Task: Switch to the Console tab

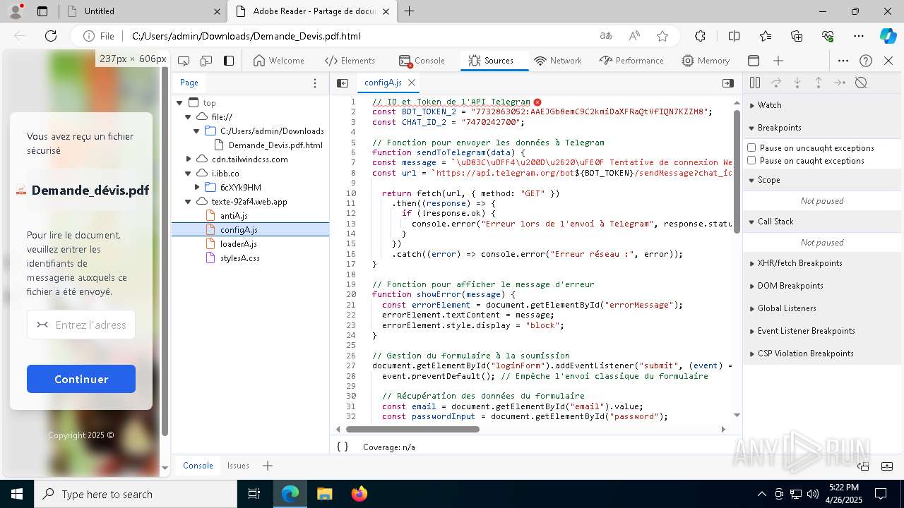Action: pos(422,61)
